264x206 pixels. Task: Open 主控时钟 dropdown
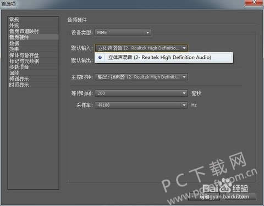pos(141,77)
